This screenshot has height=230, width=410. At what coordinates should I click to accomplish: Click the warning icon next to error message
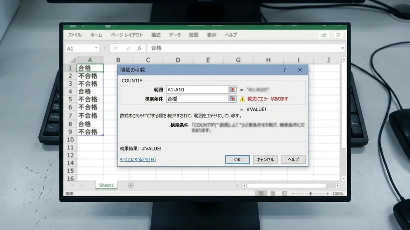[x=242, y=99]
